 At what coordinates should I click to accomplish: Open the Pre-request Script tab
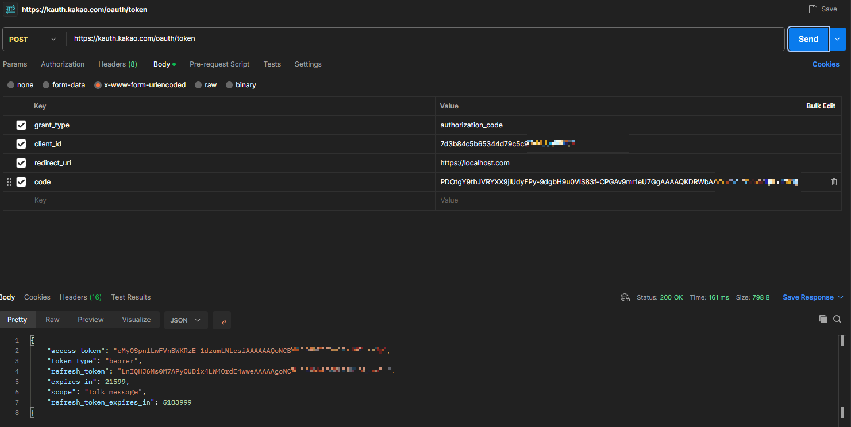pos(220,64)
